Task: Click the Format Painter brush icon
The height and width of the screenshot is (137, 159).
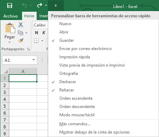Action: (21, 41)
